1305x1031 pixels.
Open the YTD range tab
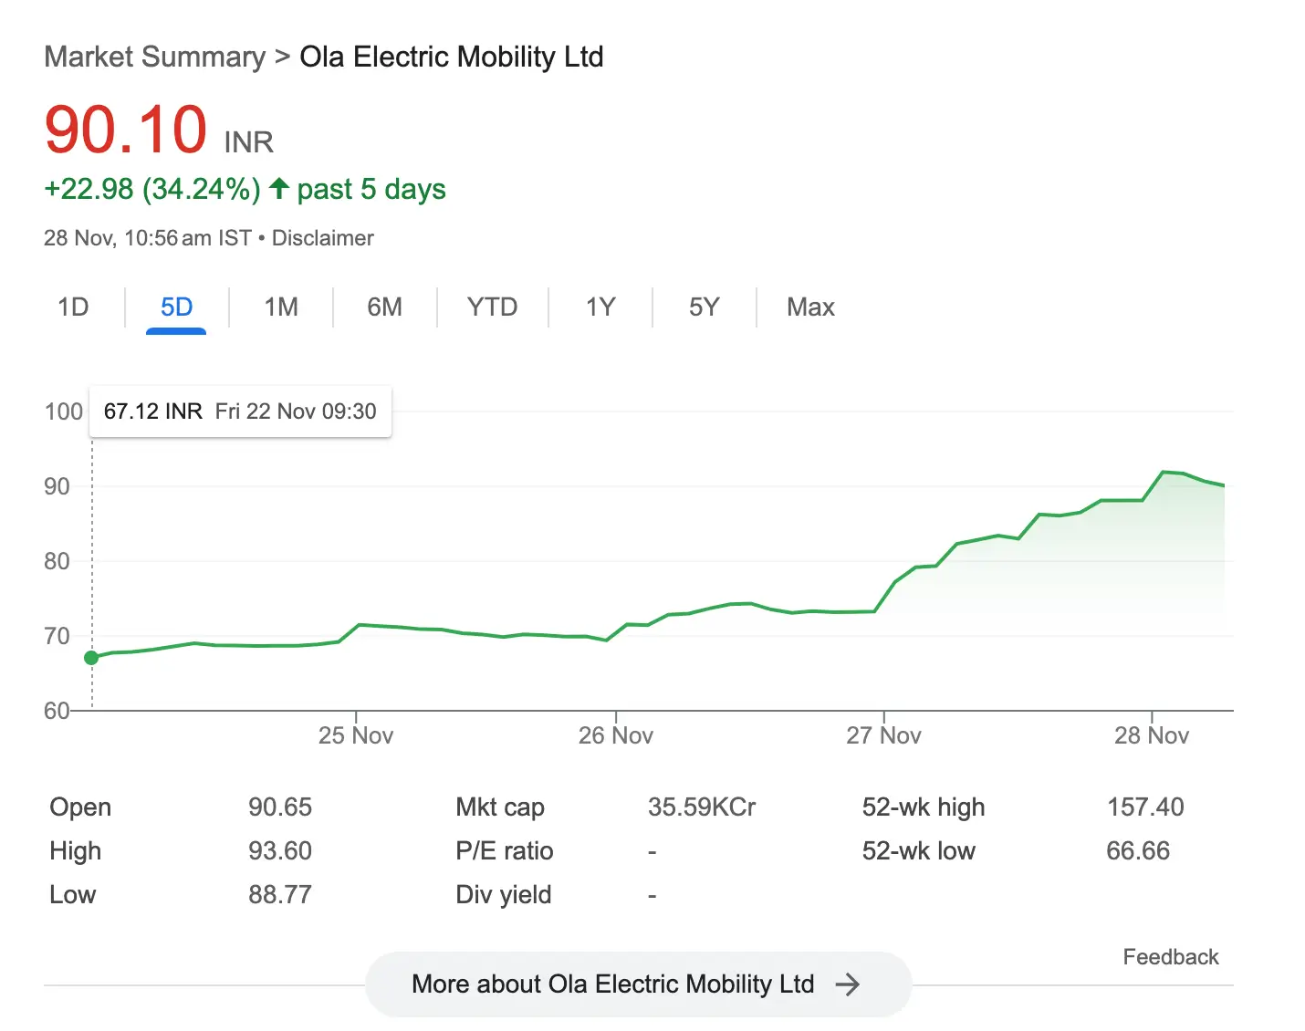492,307
